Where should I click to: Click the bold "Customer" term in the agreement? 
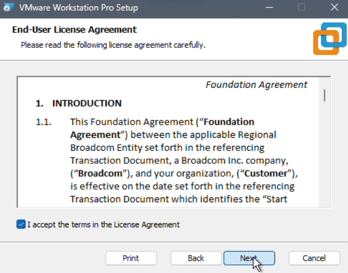coord(266,173)
